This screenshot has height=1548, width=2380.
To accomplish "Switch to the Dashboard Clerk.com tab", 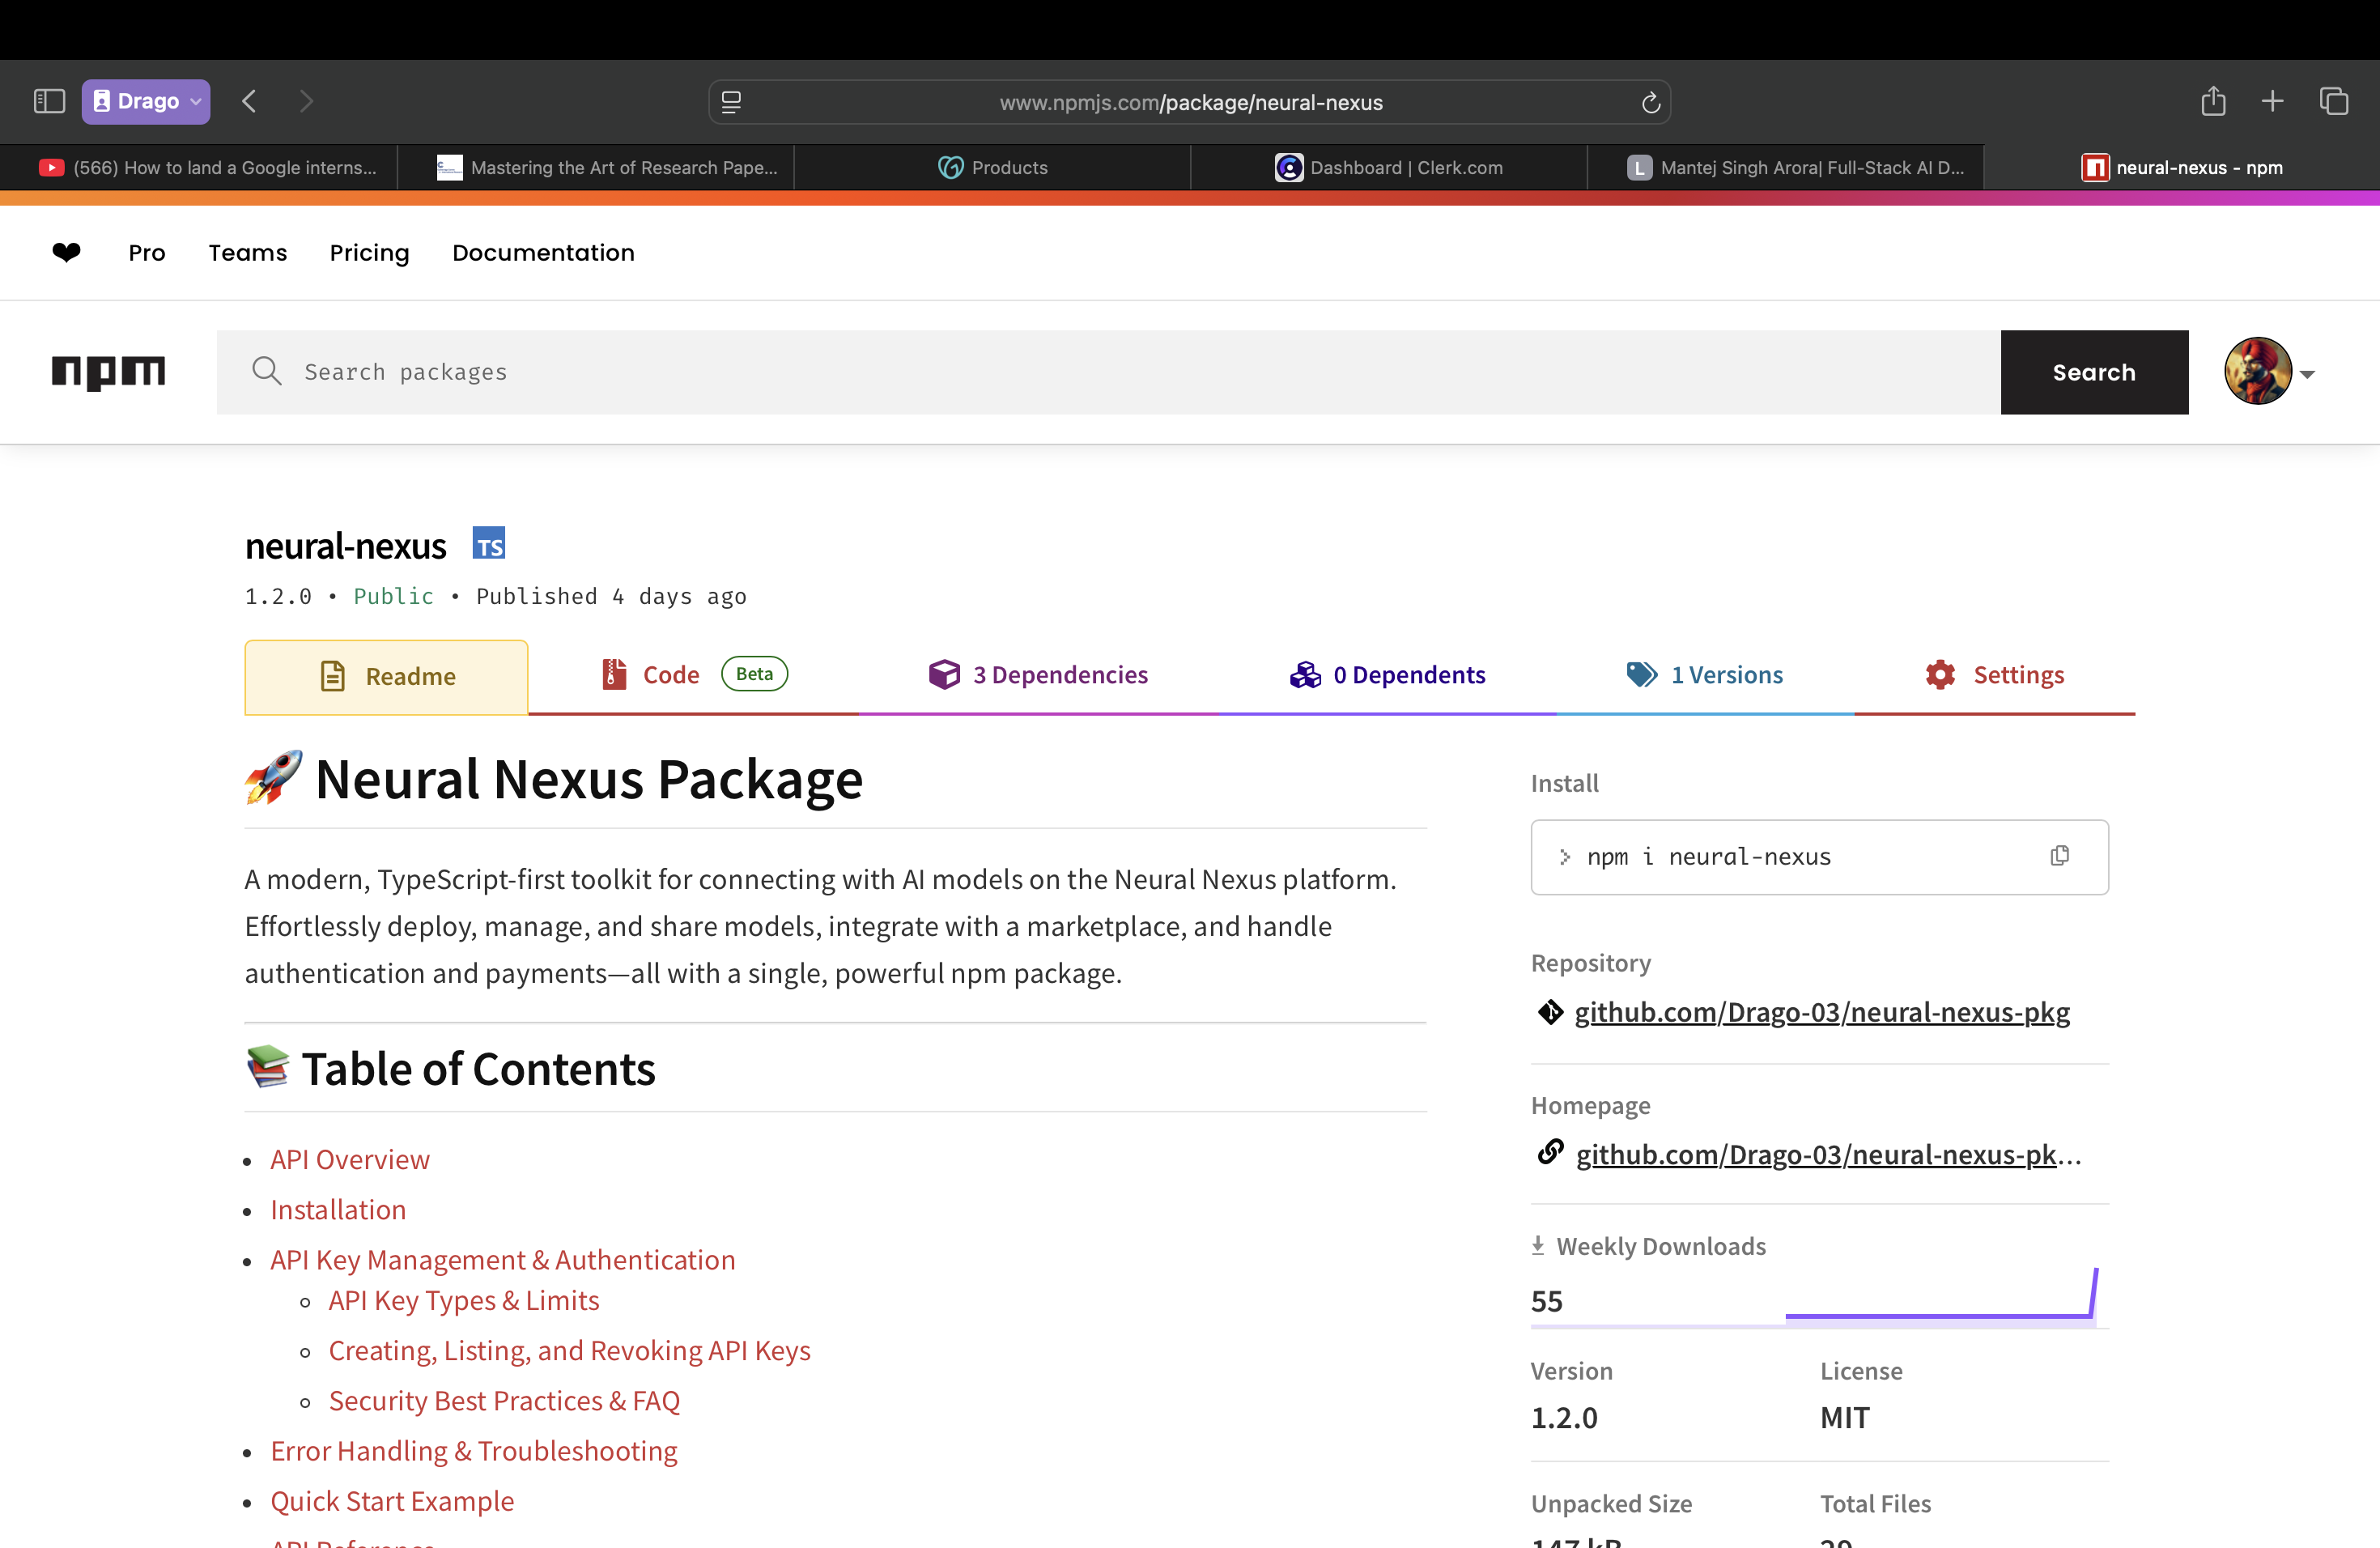I will coord(1389,167).
